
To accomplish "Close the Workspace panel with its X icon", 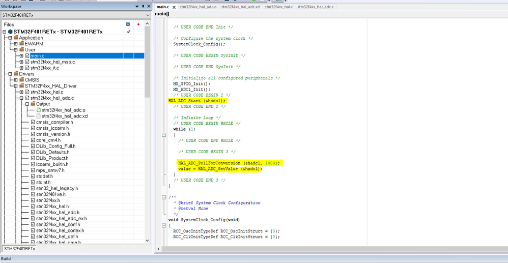I will tap(148, 7).
